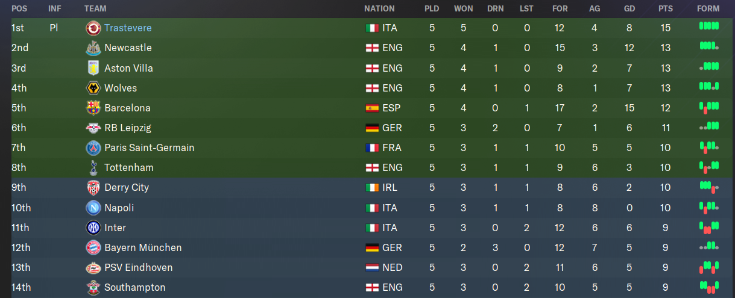
Task: Open the Tottenham team name link
Action: tap(129, 167)
